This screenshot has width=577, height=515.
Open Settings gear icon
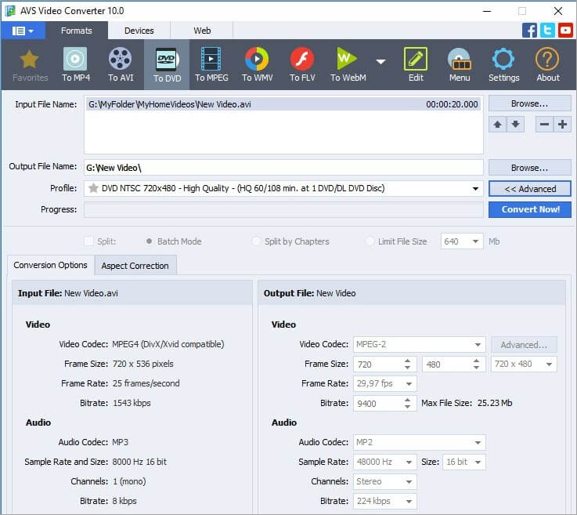pos(503,65)
